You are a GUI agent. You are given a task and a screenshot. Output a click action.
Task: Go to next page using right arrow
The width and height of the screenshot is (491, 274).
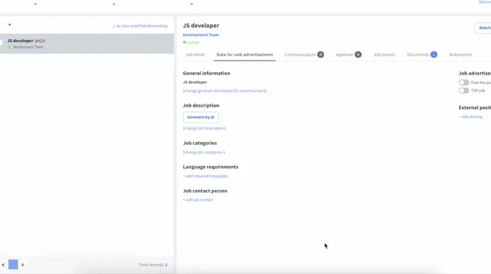coord(23,265)
